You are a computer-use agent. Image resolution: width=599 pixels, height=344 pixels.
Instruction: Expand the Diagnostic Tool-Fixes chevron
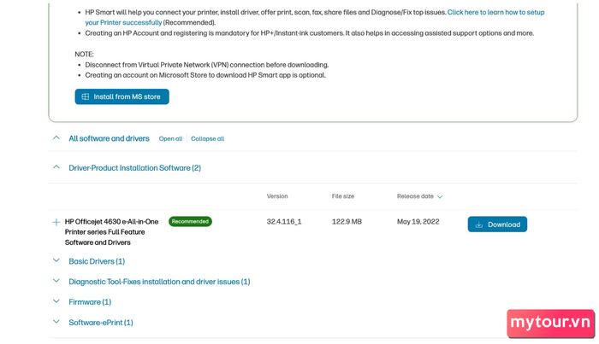point(56,281)
